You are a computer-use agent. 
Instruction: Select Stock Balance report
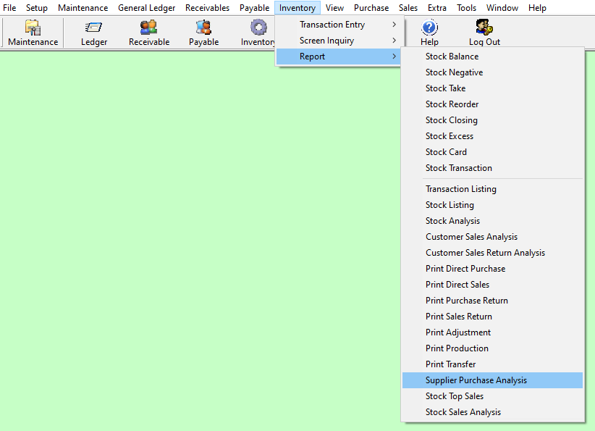492,57
